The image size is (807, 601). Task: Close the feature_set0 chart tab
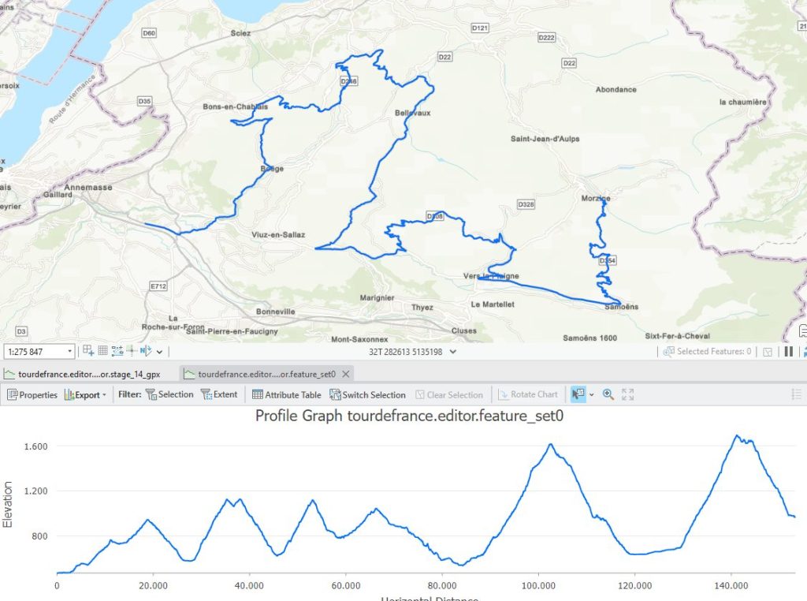345,374
